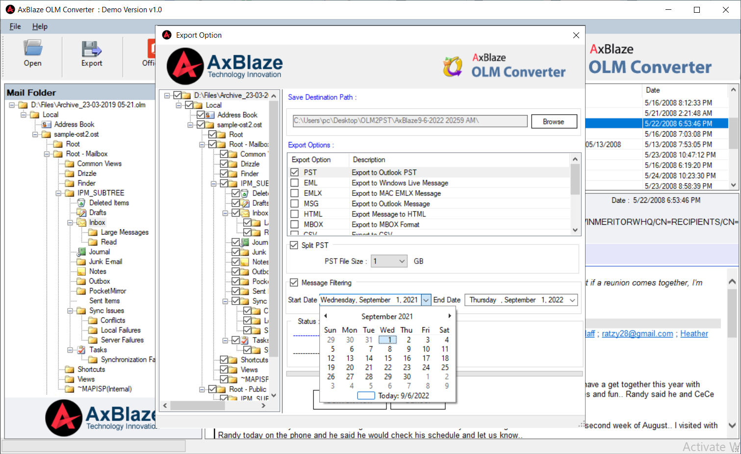Screen dimensions: 741x454
Task: Click Today: 9/6/2022 in calendar
Action: pyautogui.click(x=393, y=396)
